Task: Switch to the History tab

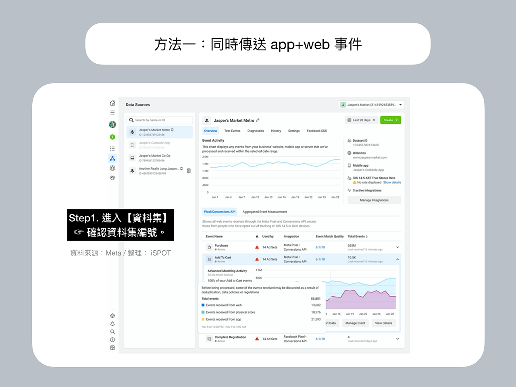Action: (276, 131)
